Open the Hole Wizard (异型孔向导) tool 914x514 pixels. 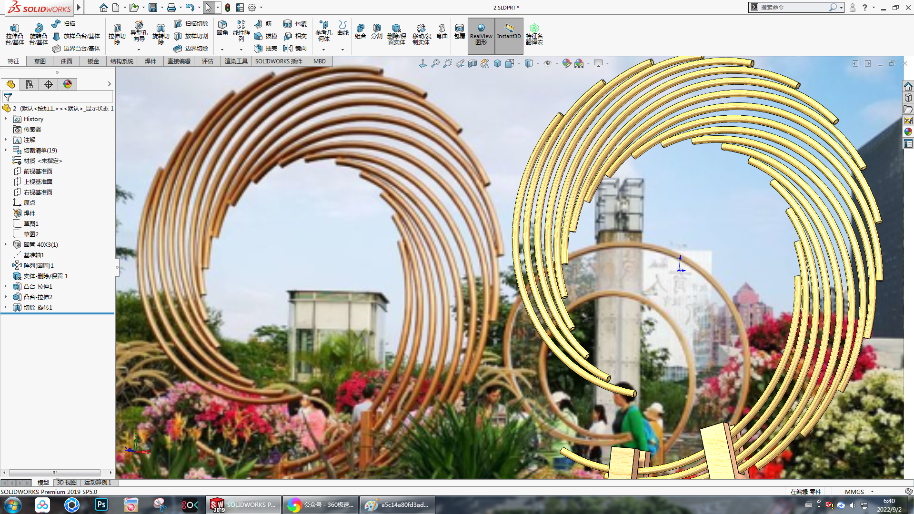(x=139, y=31)
